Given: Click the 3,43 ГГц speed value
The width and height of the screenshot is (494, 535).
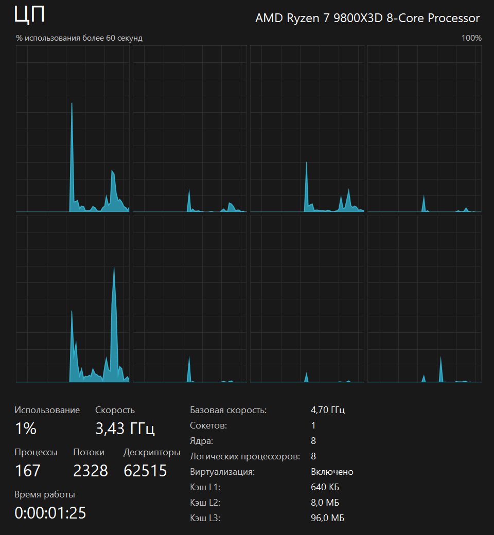Looking at the screenshot, I should (x=125, y=429).
